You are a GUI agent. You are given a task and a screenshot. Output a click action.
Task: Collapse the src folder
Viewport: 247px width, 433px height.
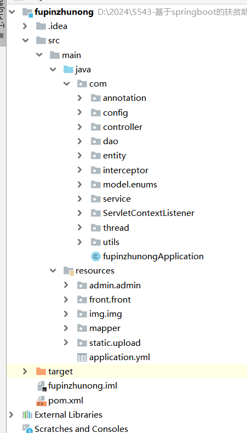[x=25, y=41]
